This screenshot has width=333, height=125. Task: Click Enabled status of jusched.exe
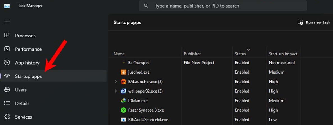[242, 72]
